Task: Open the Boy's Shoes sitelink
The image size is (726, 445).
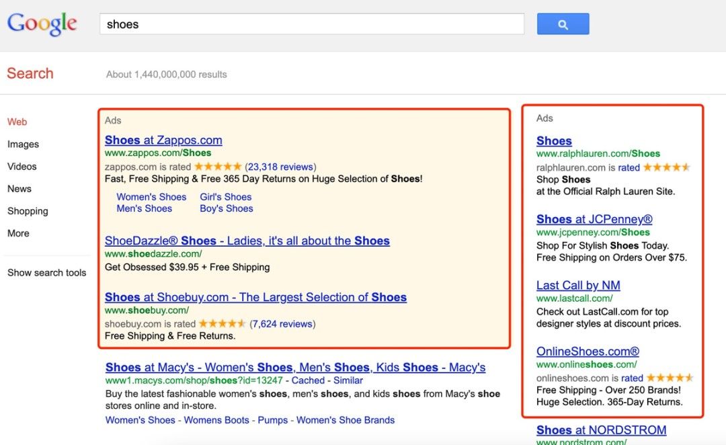Action: (227, 208)
